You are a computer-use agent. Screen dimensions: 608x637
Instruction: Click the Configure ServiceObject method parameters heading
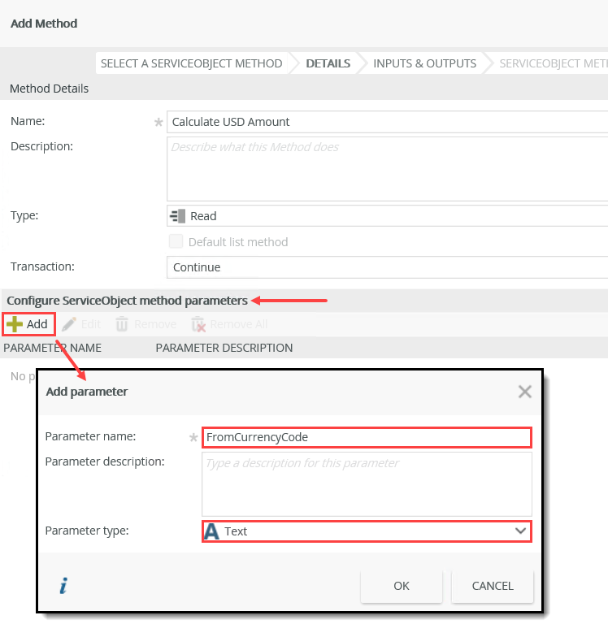pos(127,301)
